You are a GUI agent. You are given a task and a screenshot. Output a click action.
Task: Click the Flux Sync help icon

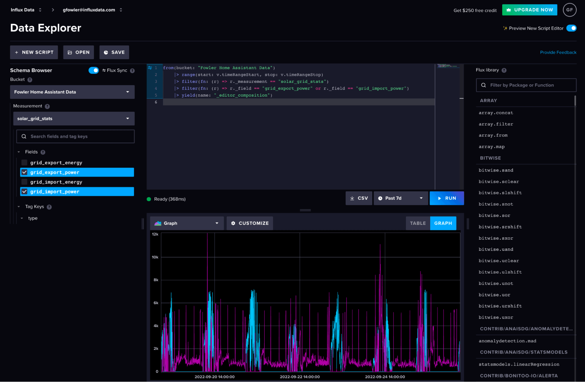tap(132, 71)
